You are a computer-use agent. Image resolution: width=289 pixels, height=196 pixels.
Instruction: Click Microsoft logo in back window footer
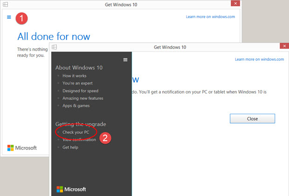[22, 148]
